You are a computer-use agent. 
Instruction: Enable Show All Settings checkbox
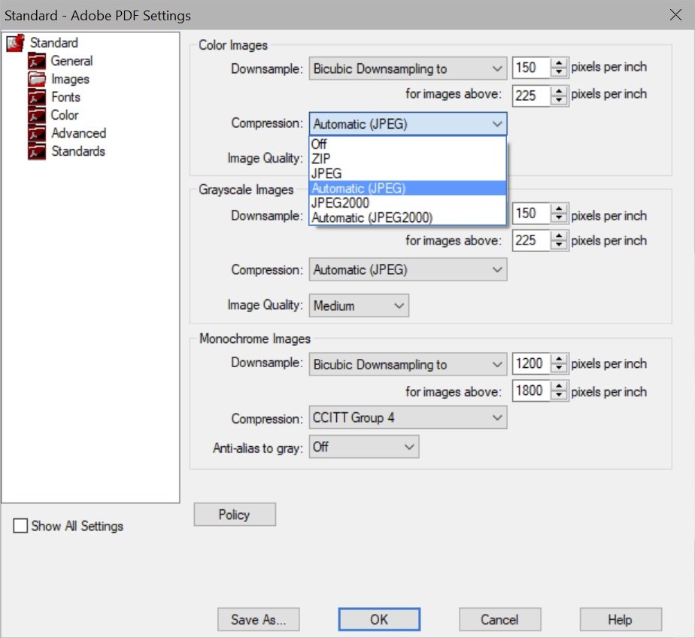click(x=20, y=526)
